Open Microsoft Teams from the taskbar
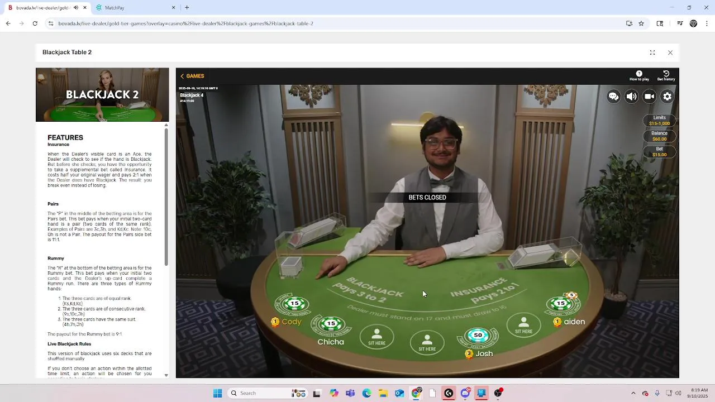This screenshot has height=402, width=715. (x=350, y=393)
